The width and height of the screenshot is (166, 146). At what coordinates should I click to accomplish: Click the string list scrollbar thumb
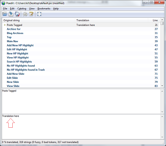click(162, 23)
